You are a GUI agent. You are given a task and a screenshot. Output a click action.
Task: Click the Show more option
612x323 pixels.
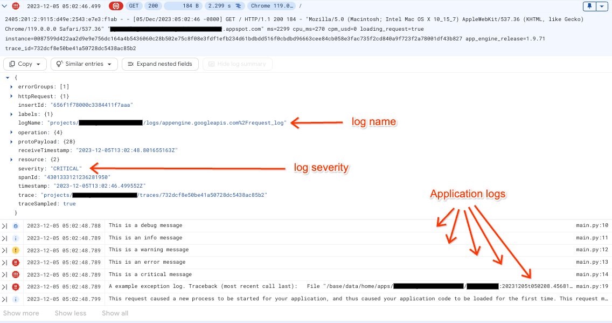click(21, 313)
